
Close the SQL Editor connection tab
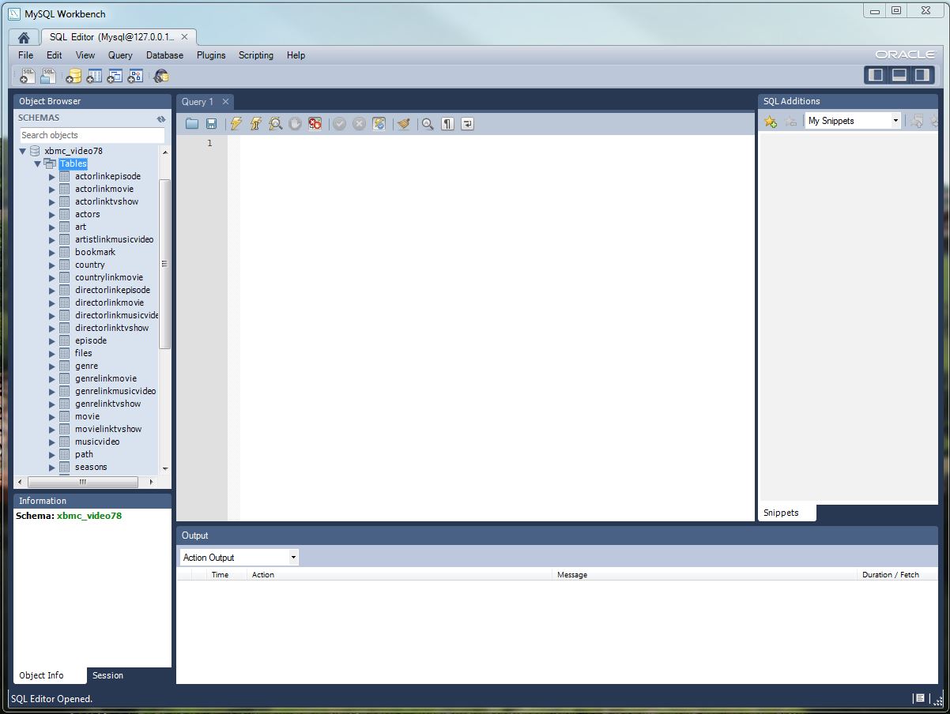[x=185, y=36]
